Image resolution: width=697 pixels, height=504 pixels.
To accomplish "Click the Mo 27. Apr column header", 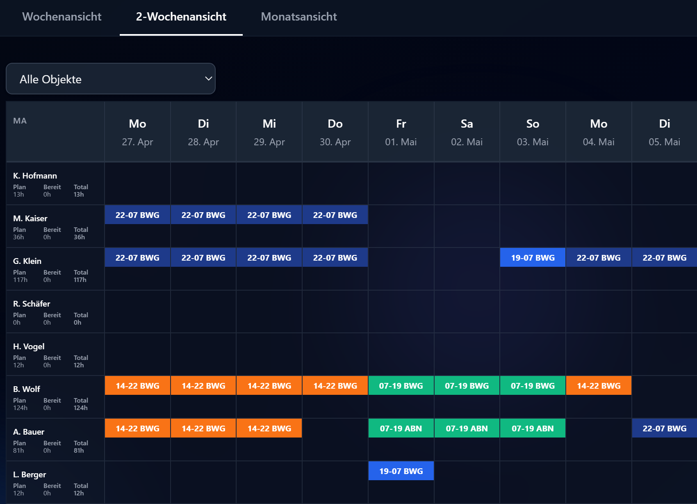I will (x=137, y=132).
